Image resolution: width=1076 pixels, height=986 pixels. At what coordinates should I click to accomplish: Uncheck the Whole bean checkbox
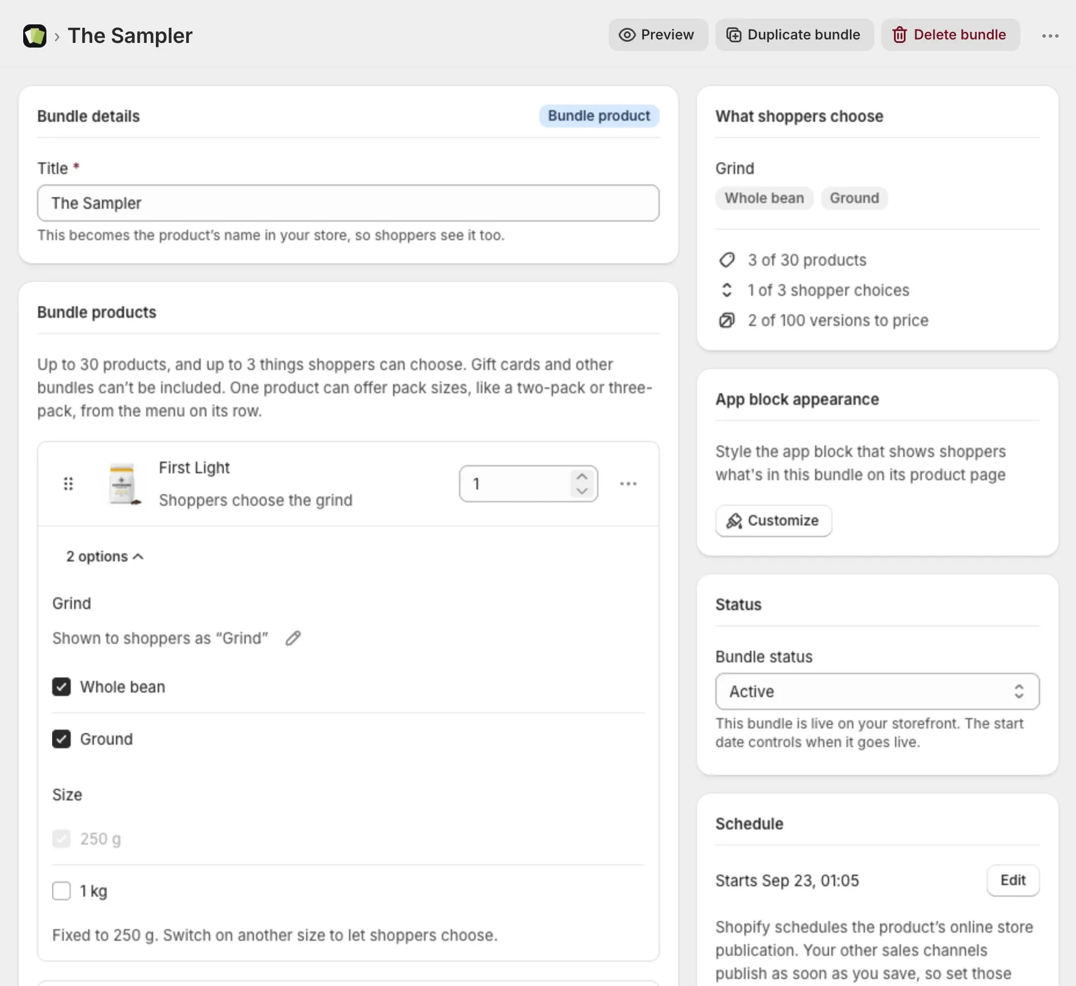coord(61,687)
